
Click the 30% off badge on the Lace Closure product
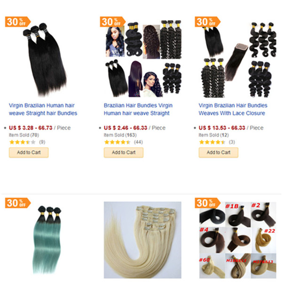[208, 22]
